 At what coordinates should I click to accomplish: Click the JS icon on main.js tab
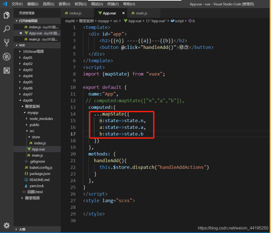133,13
